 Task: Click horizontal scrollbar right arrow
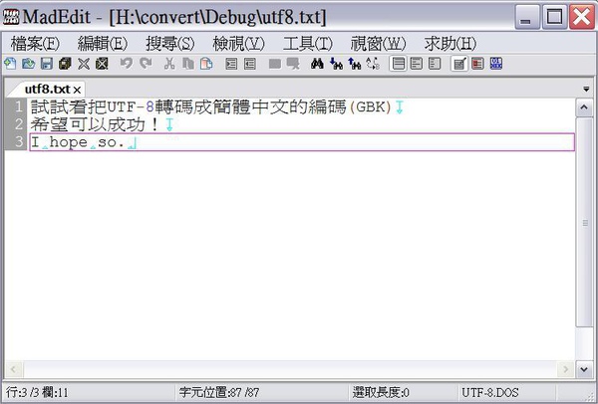coord(565,369)
